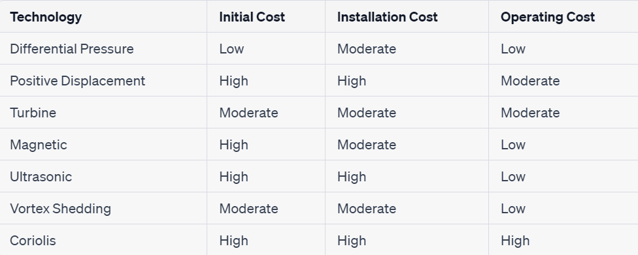Select the Differential Pressure row label

point(72,49)
